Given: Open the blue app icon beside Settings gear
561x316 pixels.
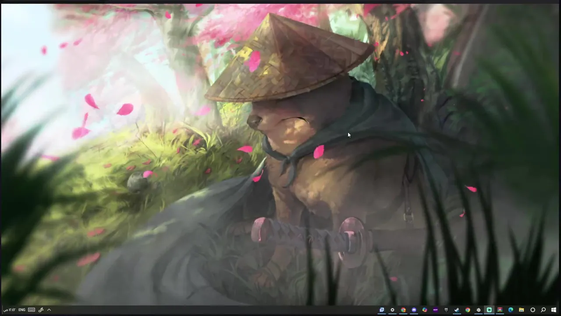Looking at the screenshot, I should tap(382, 310).
